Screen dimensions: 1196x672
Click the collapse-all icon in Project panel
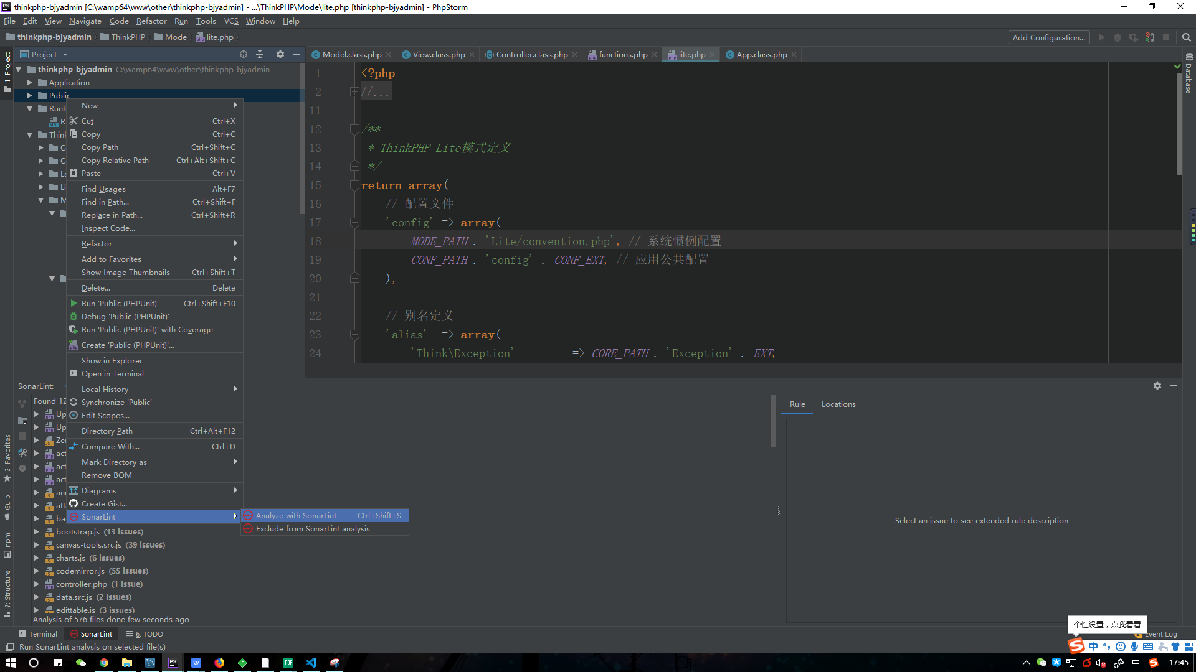[260, 54]
